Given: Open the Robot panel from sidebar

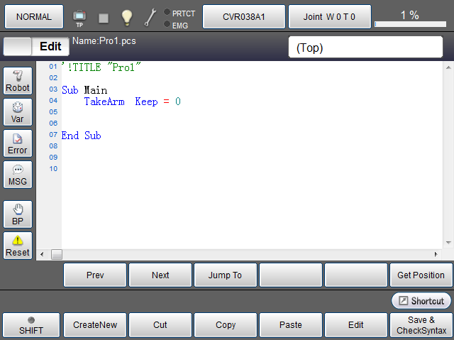Looking at the screenshot, I should coord(18,82).
